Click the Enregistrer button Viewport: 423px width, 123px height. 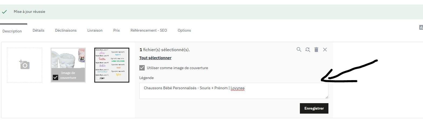point(314,108)
